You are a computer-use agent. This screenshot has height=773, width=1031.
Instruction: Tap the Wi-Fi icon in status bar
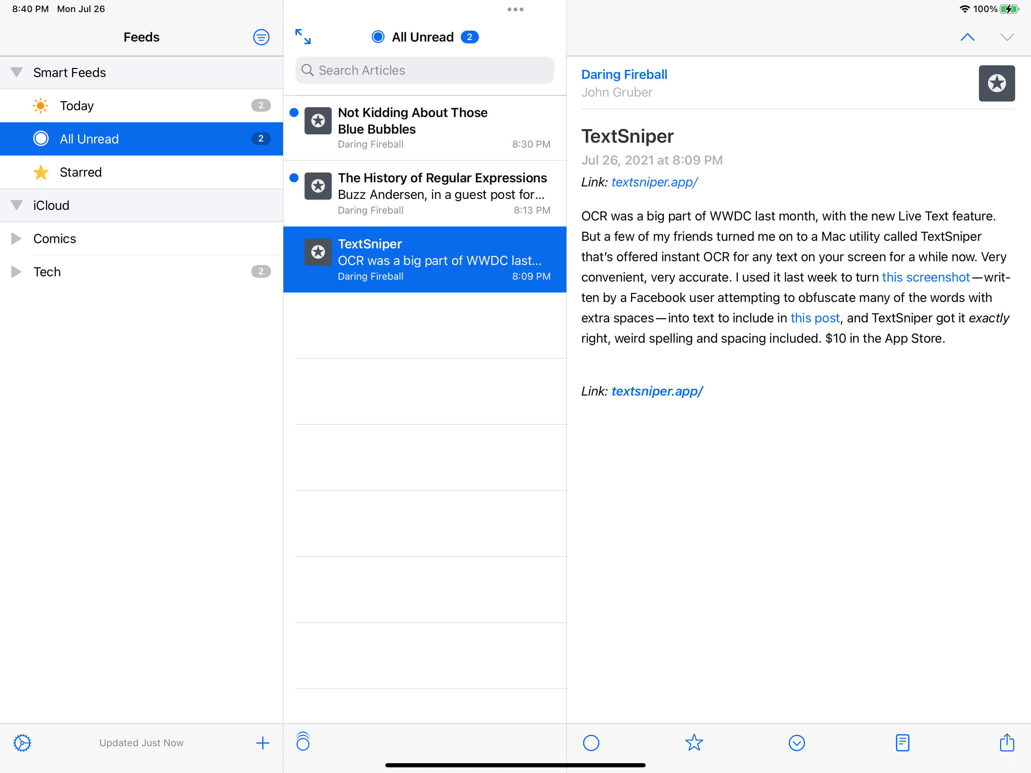point(964,9)
